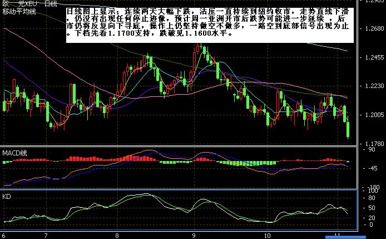Select the latest long green candlestick
This screenshot has width=386, height=239.
click(x=348, y=129)
